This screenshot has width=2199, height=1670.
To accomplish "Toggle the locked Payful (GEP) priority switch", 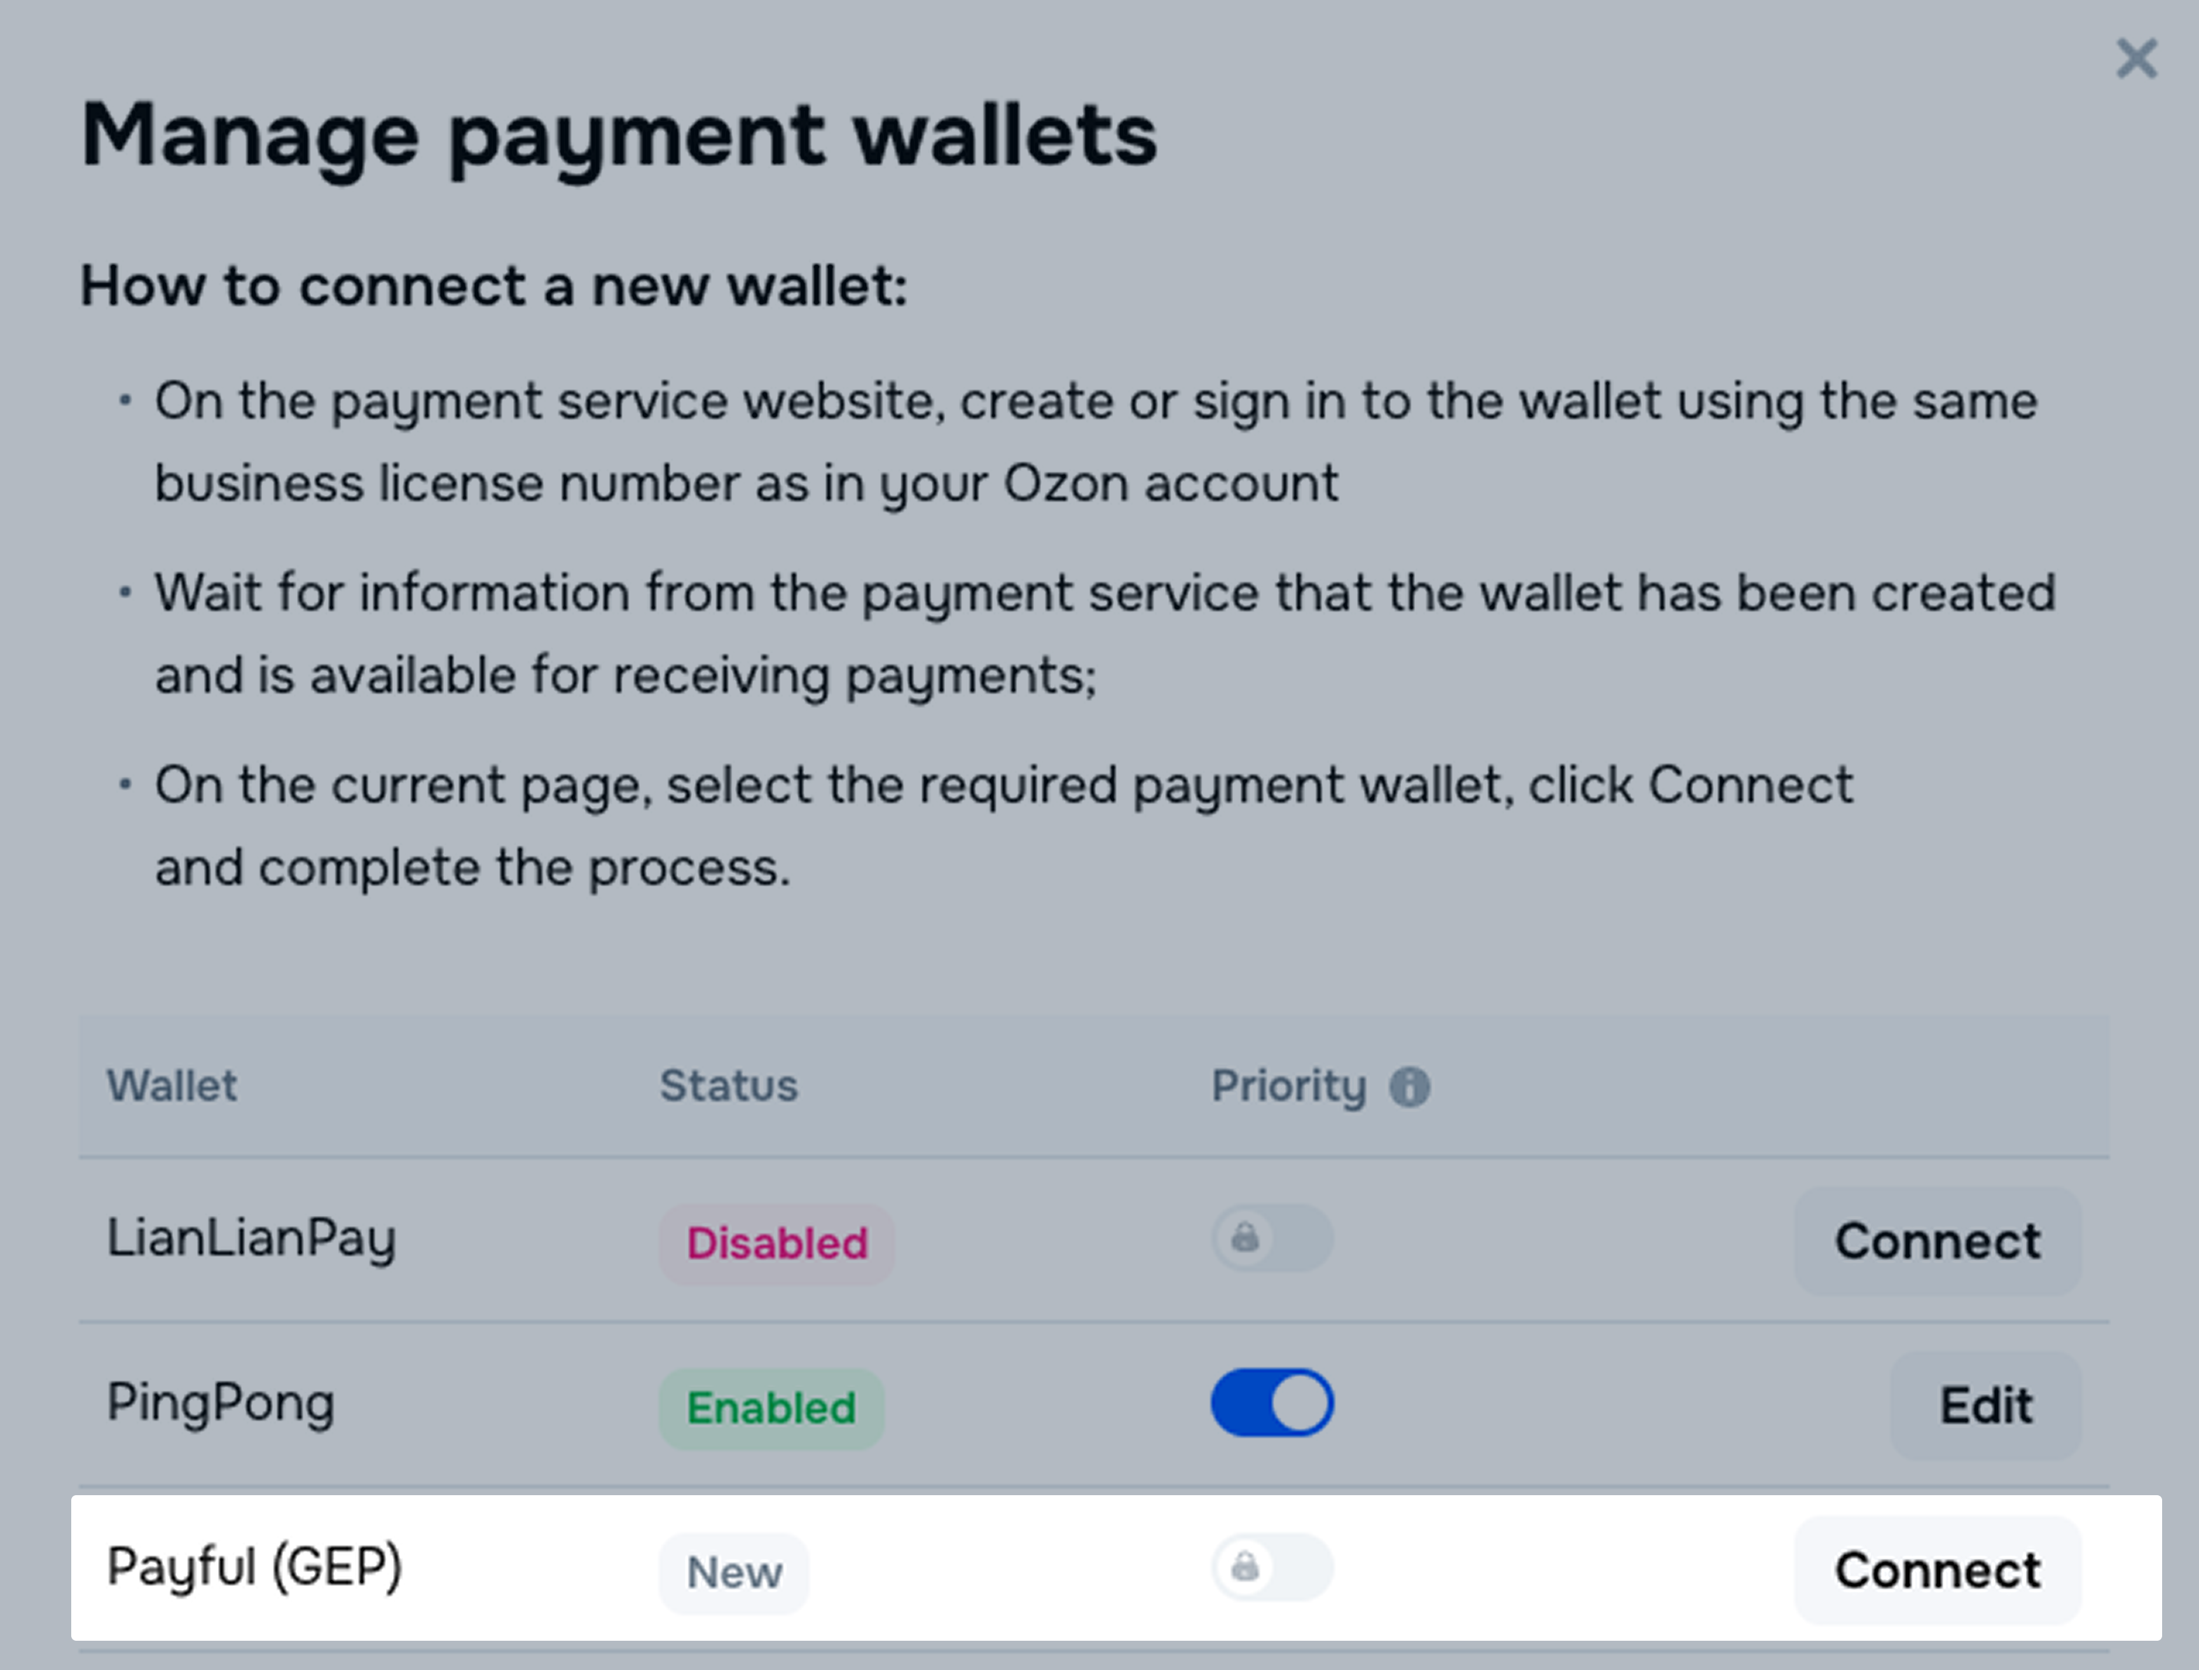I will (1271, 1568).
